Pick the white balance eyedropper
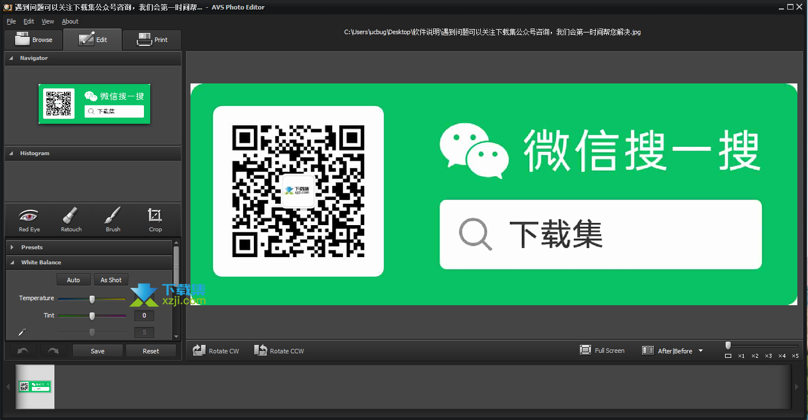Image resolution: width=808 pixels, height=420 pixels. pos(22,333)
